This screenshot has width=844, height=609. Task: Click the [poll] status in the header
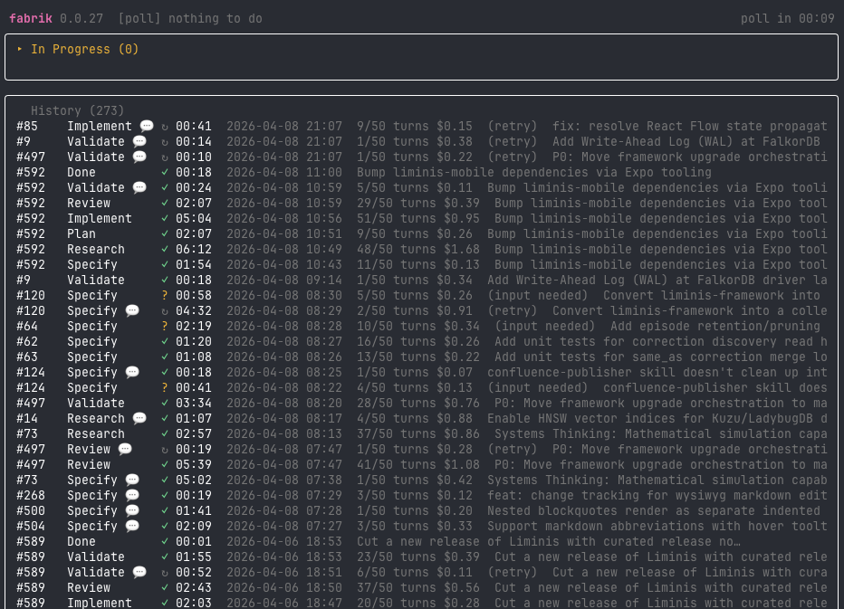[139, 18]
